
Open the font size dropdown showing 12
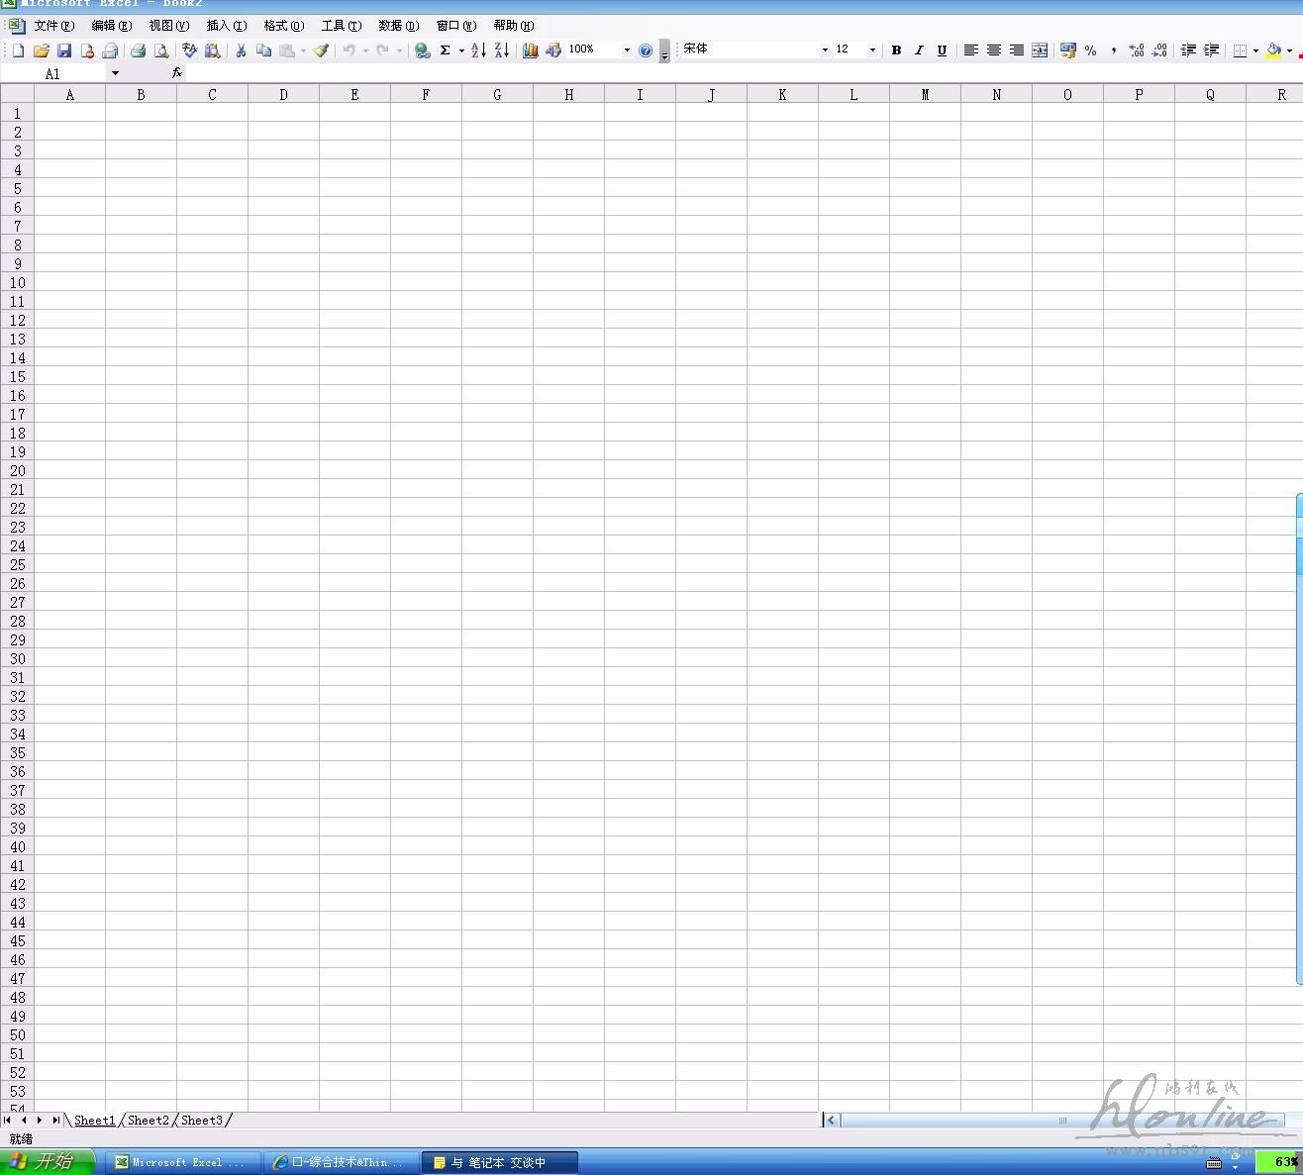[872, 50]
